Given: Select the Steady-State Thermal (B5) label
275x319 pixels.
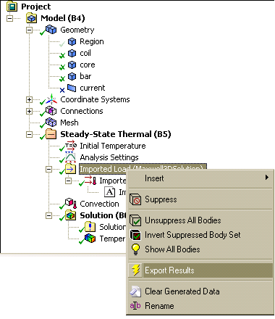Looking at the screenshot, I should click(x=116, y=134).
